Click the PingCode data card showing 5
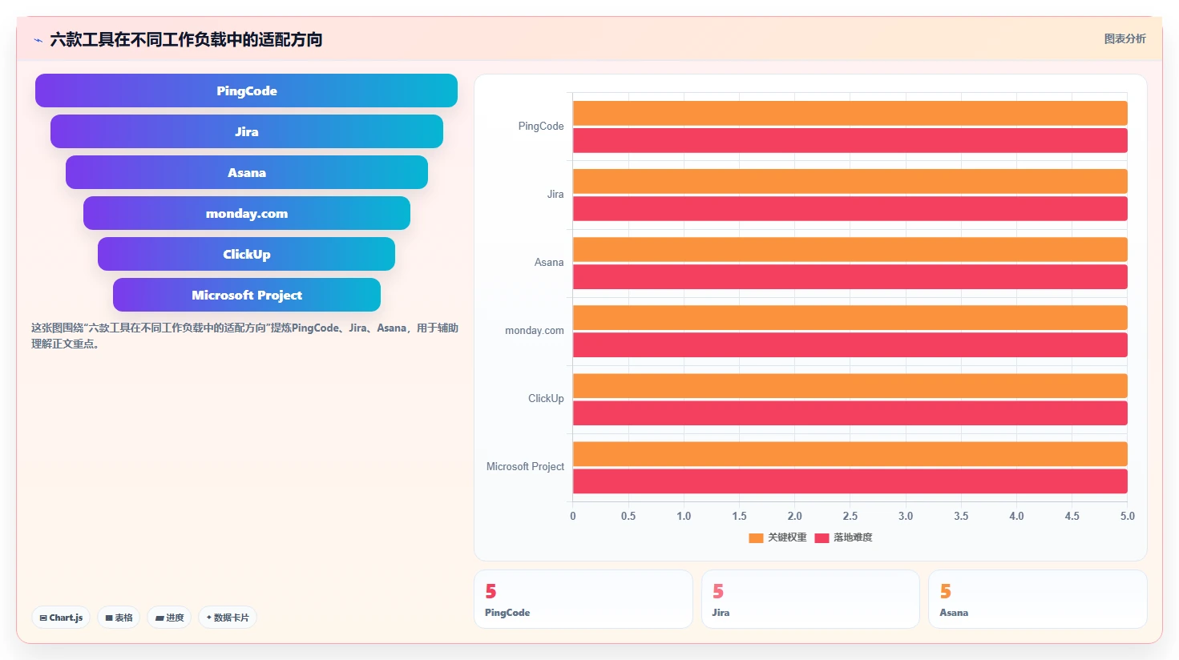 [583, 599]
